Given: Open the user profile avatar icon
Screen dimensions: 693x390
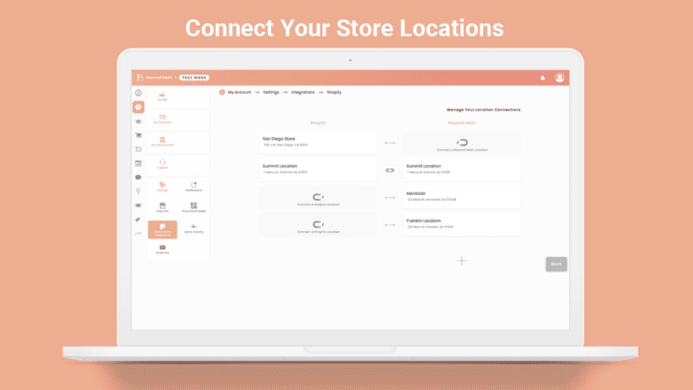Looking at the screenshot, I should 560,77.
